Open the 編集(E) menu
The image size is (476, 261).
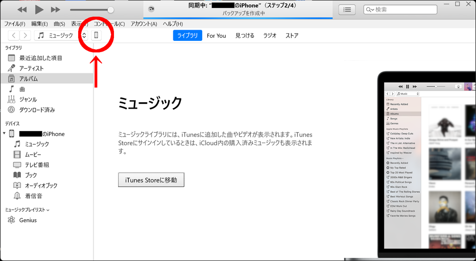click(40, 24)
